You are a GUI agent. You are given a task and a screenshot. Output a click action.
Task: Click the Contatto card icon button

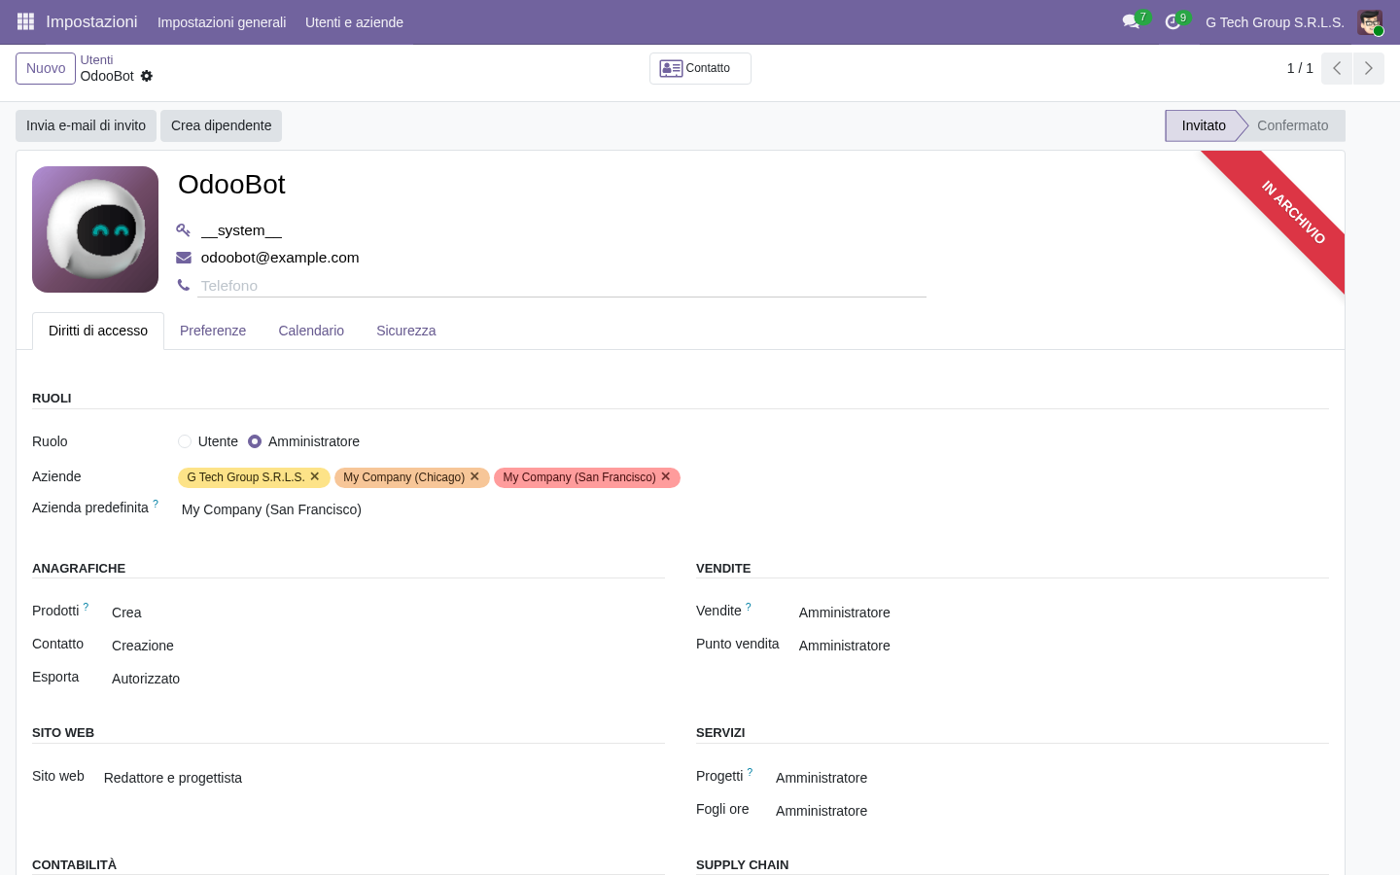tap(700, 68)
